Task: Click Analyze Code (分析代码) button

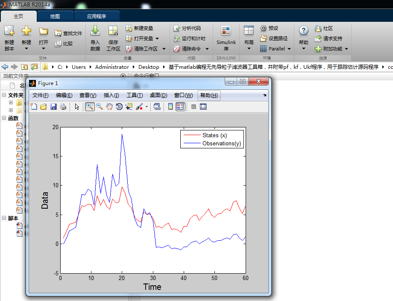Action: pyautogui.click(x=187, y=28)
